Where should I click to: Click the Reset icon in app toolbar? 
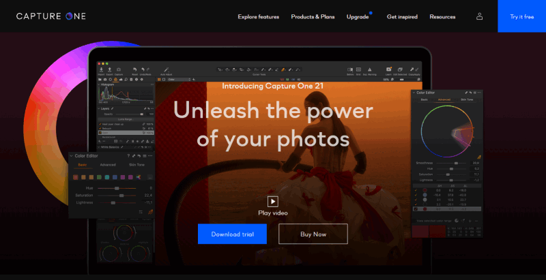[134, 71]
